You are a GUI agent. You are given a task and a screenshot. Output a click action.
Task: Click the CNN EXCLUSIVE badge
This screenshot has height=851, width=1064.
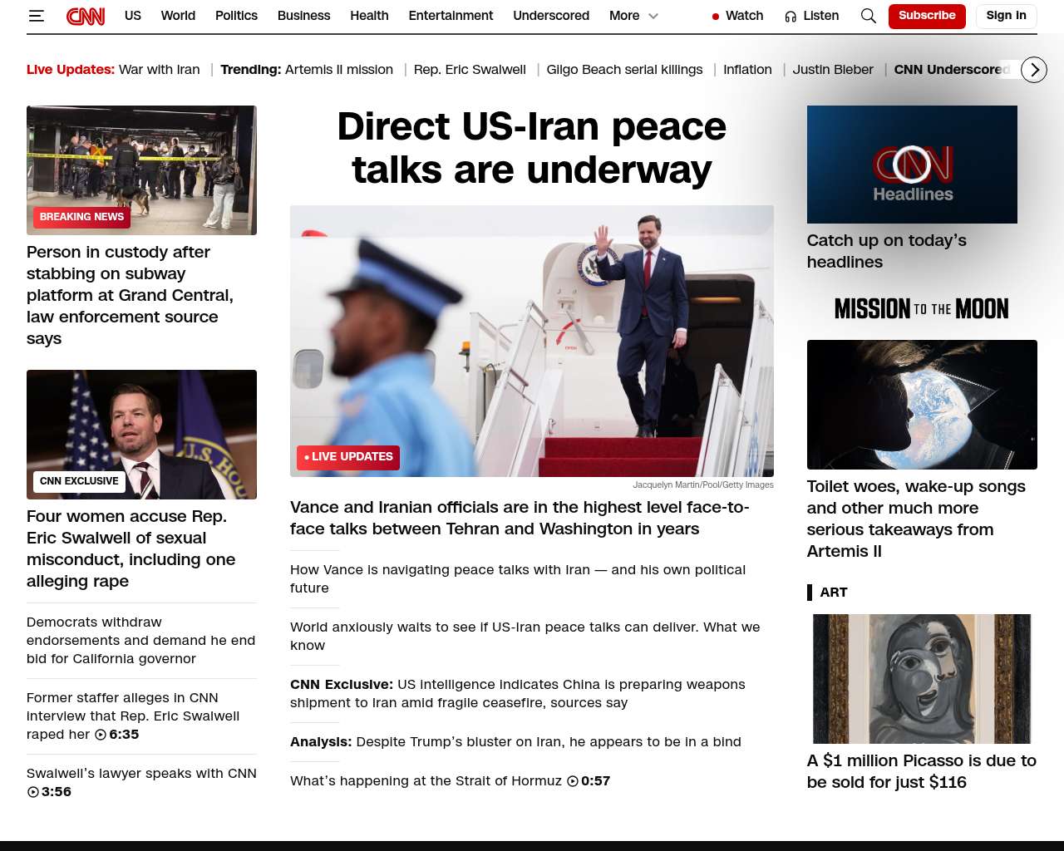79,481
